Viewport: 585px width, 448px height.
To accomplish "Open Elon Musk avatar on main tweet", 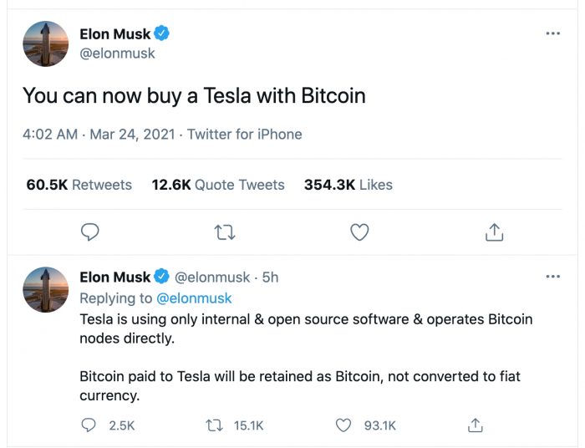I will [x=45, y=44].
